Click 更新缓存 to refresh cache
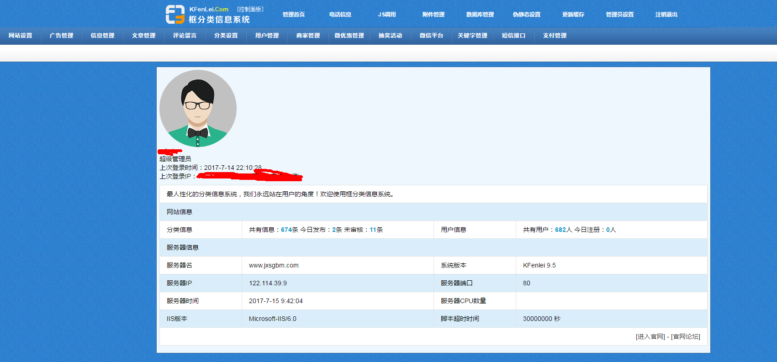The width and height of the screenshot is (777, 362). [573, 15]
